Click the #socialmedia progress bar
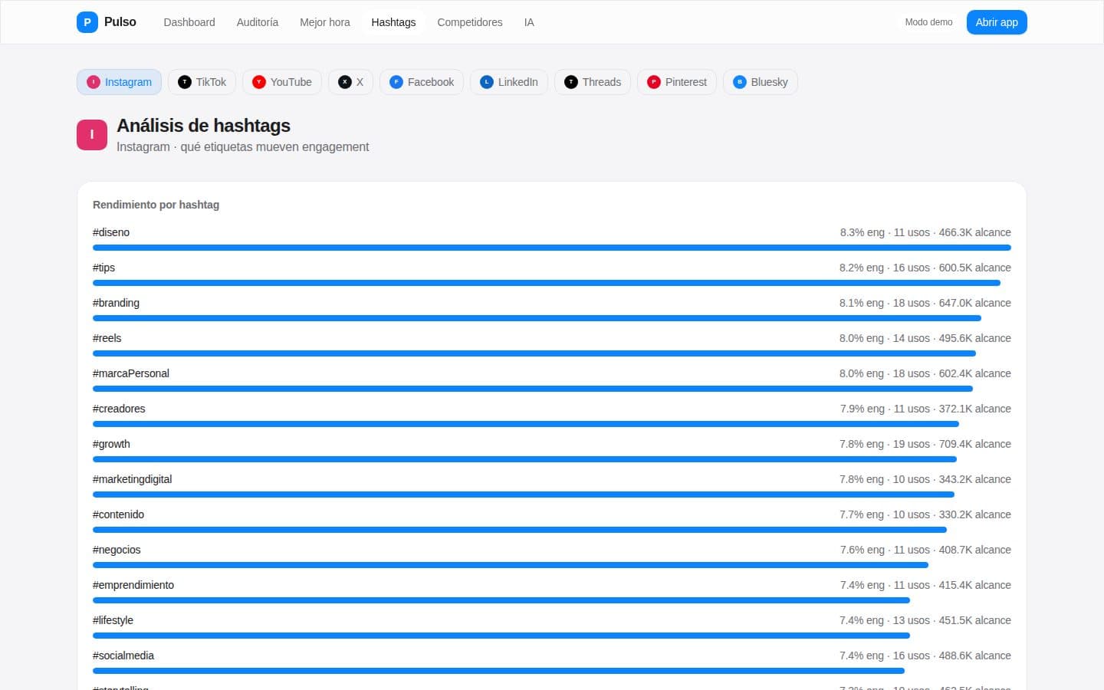Image resolution: width=1104 pixels, height=690 pixels. click(x=498, y=671)
